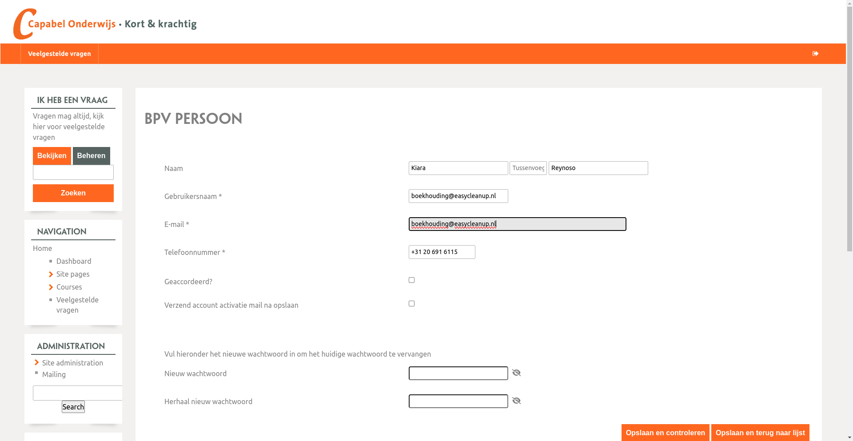Focus the Tussenvoegsel input field
Viewport: 853px width, 441px height.
(528, 168)
